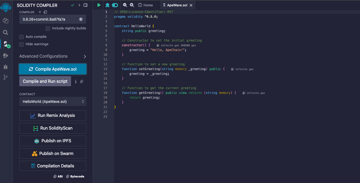Screen dimensions: 360x183
Task: Copy the Bytecode to clipboard
Action: click(x=75, y=176)
